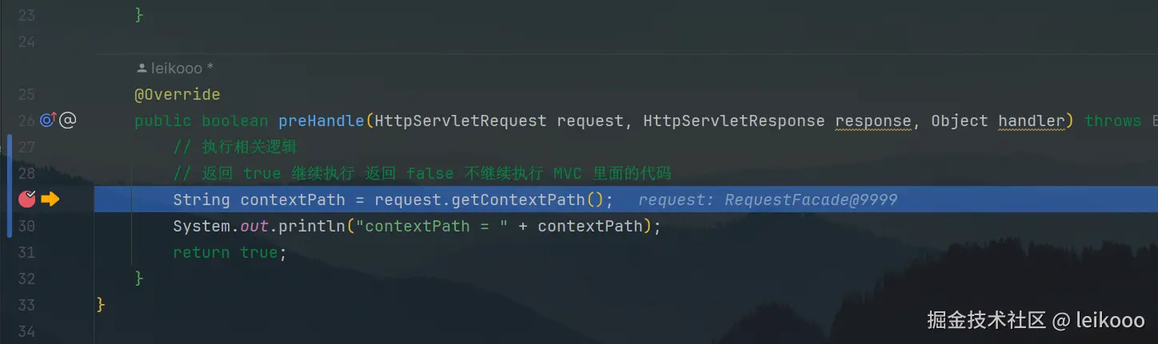Click the @ annotation gutter icon
This screenshot has height=344, width=1158.
coord(68,121)
